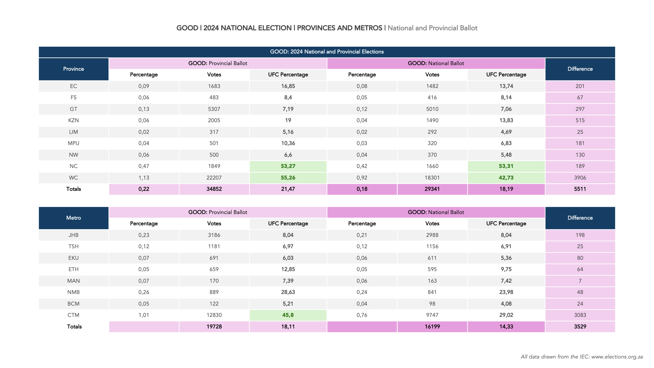Click the 5511 difference total cell
Viewport: 654px width, 368px height.
(580, 189)
